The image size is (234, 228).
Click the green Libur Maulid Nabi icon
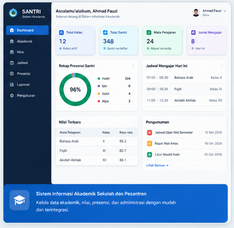coord(150,155)
